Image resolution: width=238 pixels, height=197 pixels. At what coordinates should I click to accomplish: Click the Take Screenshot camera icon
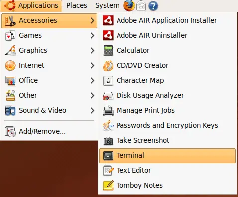click(x=108, y=141)
